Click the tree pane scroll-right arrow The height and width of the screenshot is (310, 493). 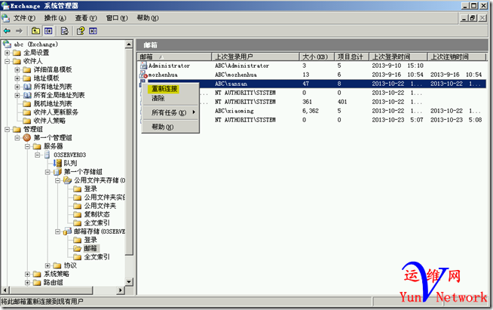(121, 290)
